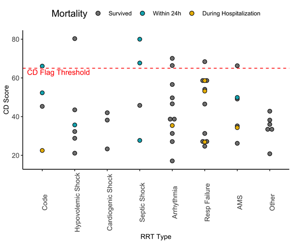Click the yellow During Hospitalization legend dot
293x244 pixels.
tap(192, 14)
